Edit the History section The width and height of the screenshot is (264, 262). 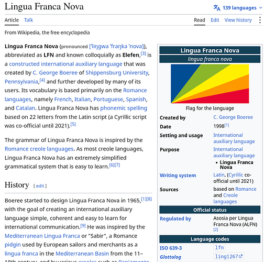coord(40,186)
